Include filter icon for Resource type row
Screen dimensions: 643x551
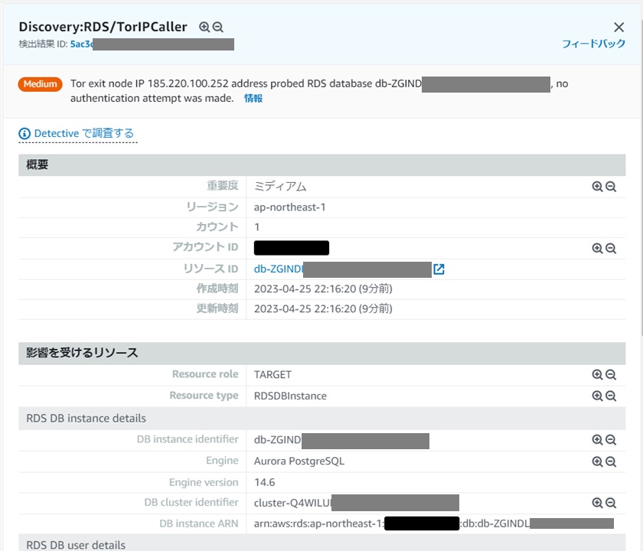[x=598, y=396]
